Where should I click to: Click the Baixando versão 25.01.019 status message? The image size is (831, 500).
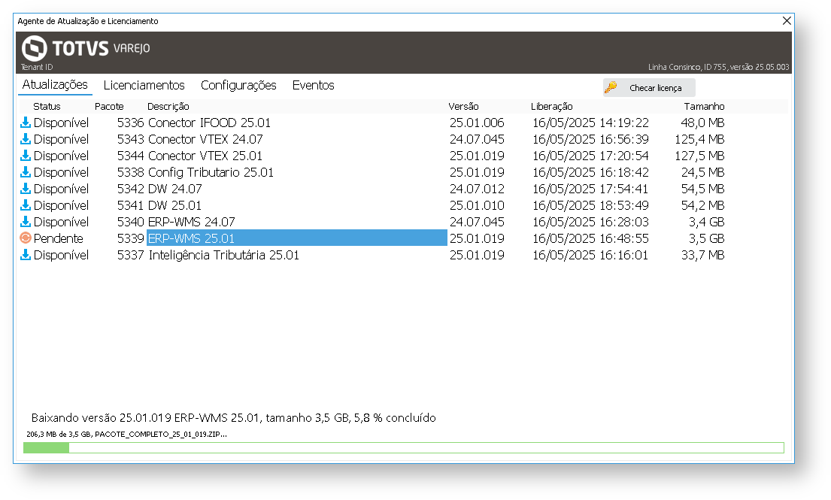[x=234, y=417]
